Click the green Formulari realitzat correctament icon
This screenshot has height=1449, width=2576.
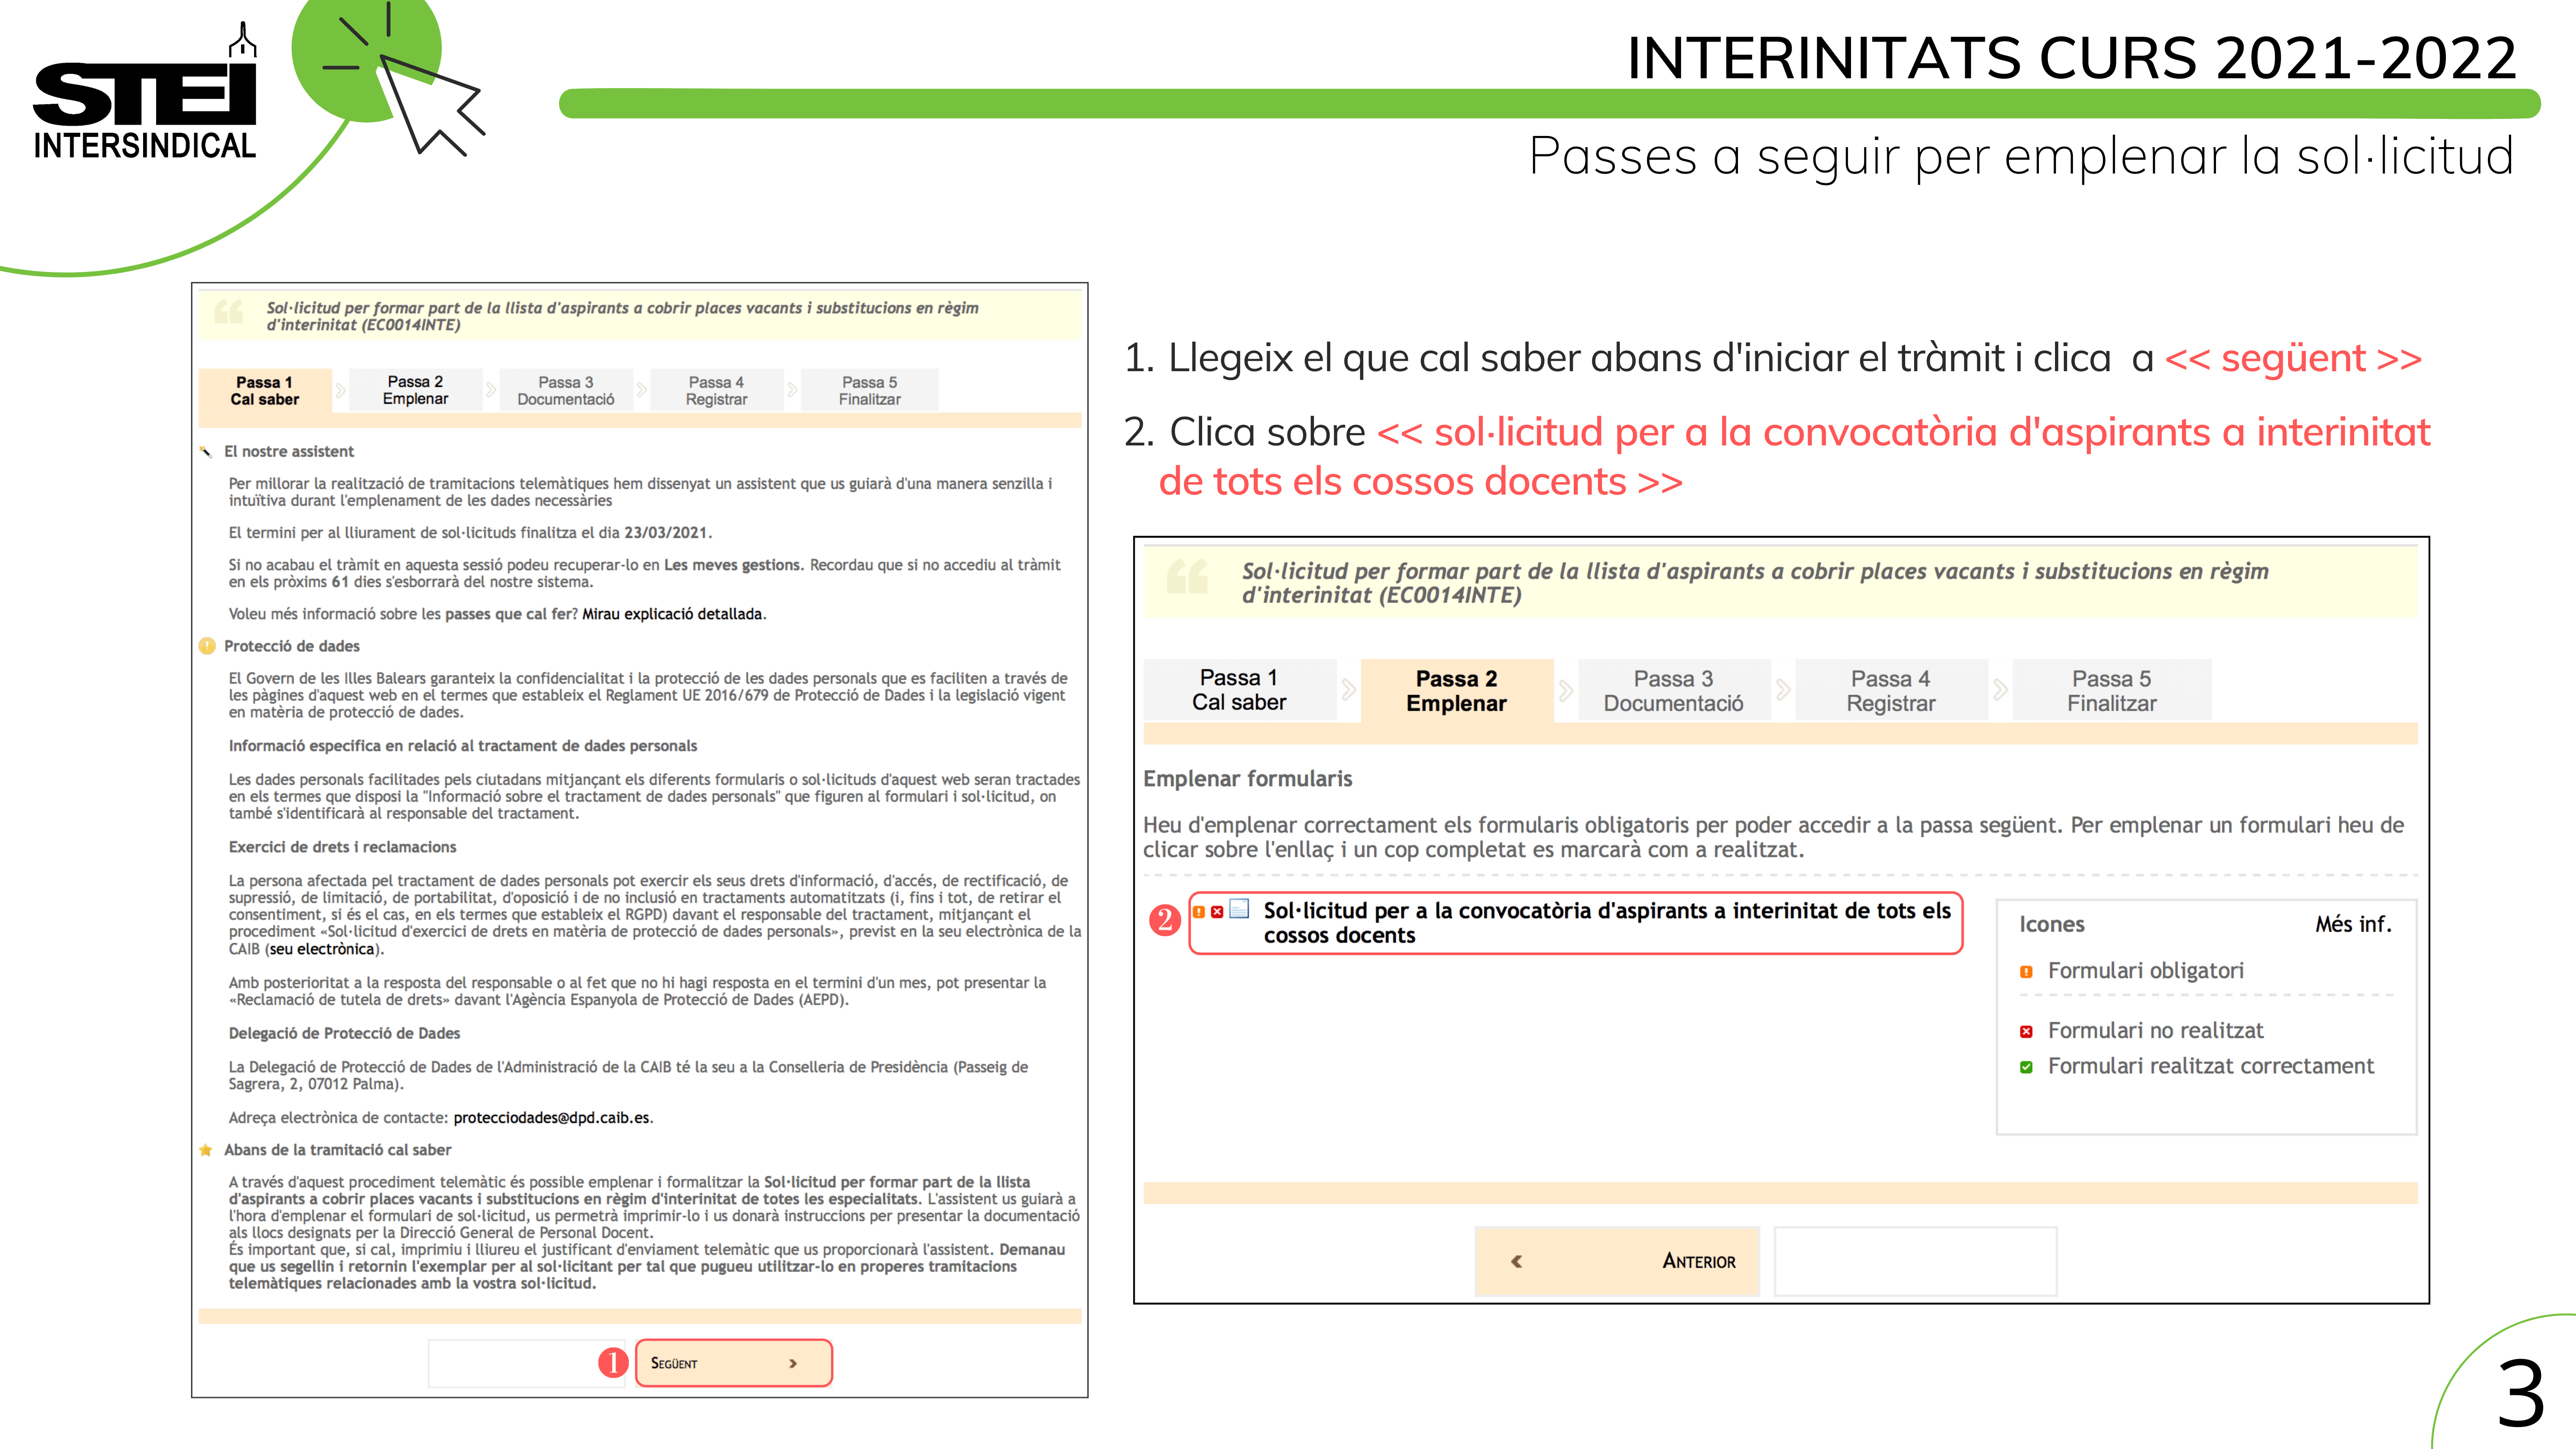2026,1067
